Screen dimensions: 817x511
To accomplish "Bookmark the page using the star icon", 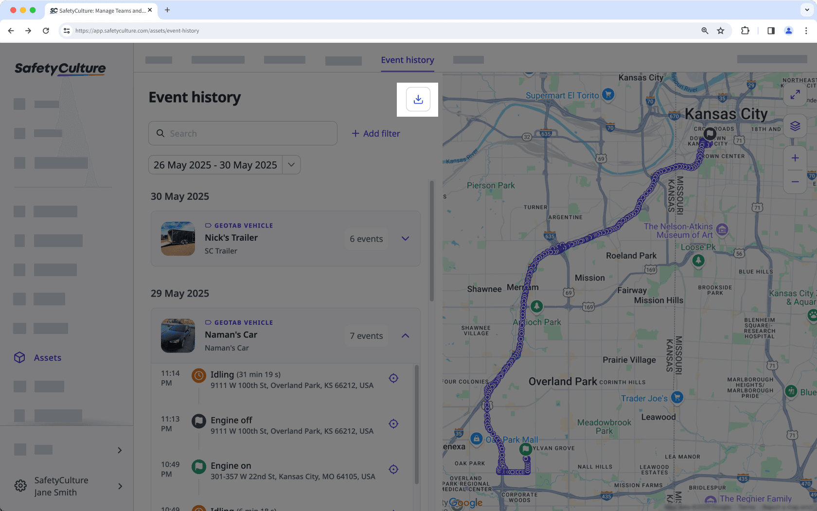I will tap(720, 30).
